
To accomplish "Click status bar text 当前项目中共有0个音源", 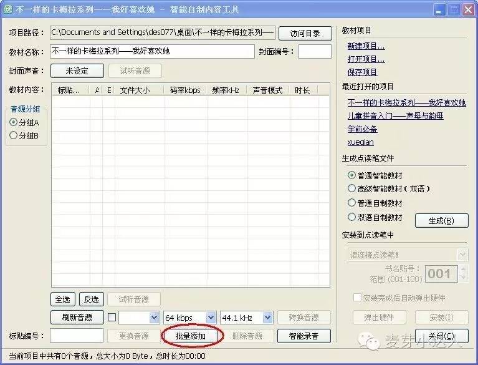I will 49,356.
